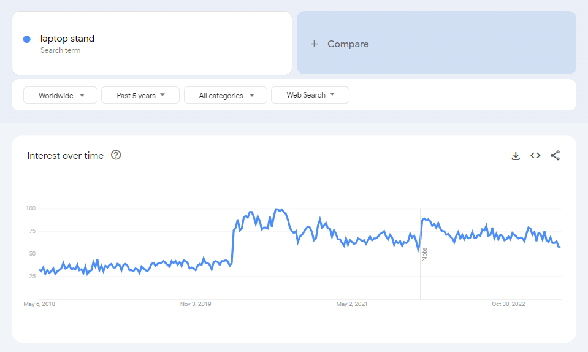This screenshot has width=588, height=352.
Task: Click the Note marker on the chart
Action: (424, 254)
